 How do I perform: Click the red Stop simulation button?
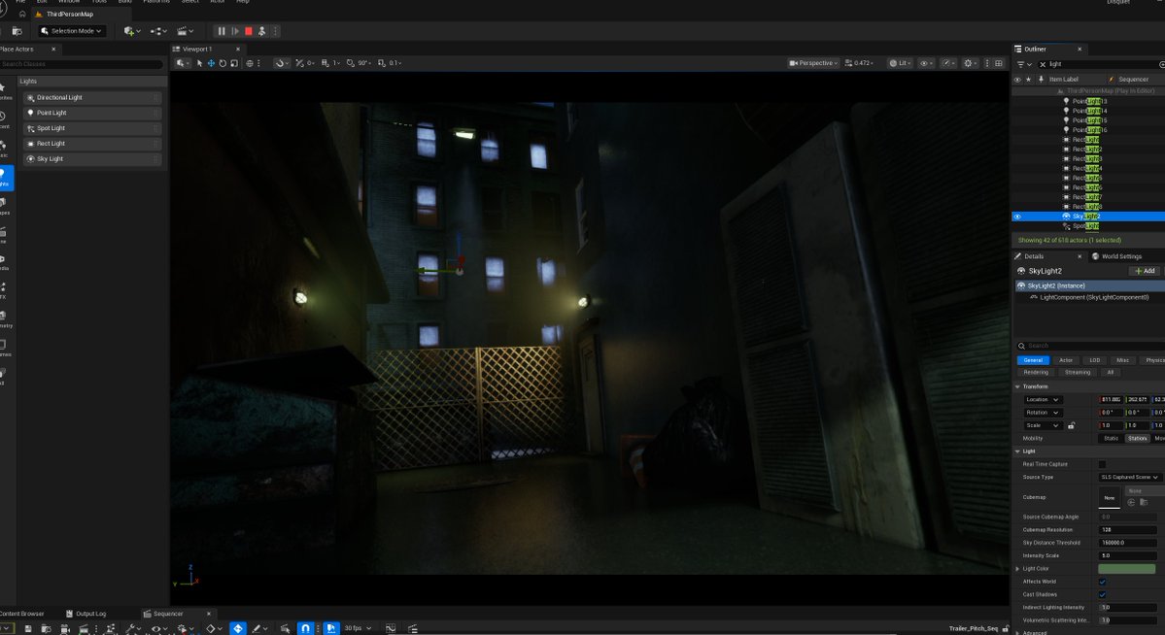point(249,31)
